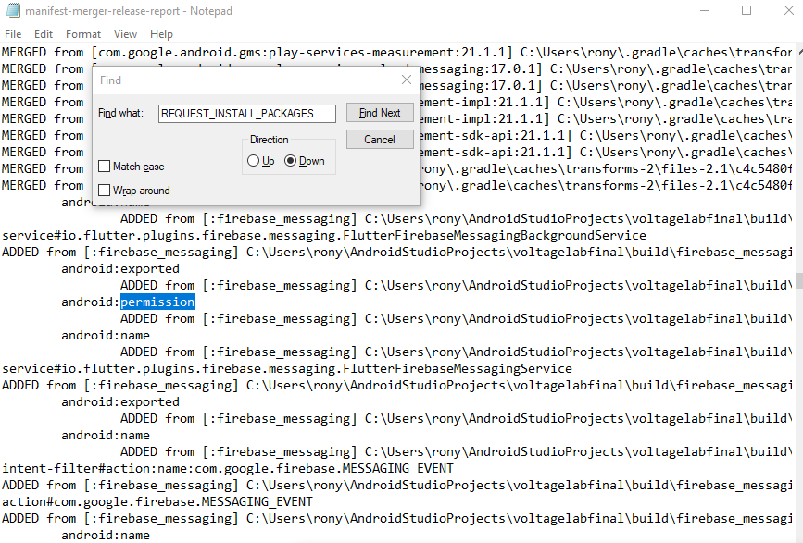Close the Find dialog with its X
The width and height of the screenshot is (803, 543).
click(406, 80)
